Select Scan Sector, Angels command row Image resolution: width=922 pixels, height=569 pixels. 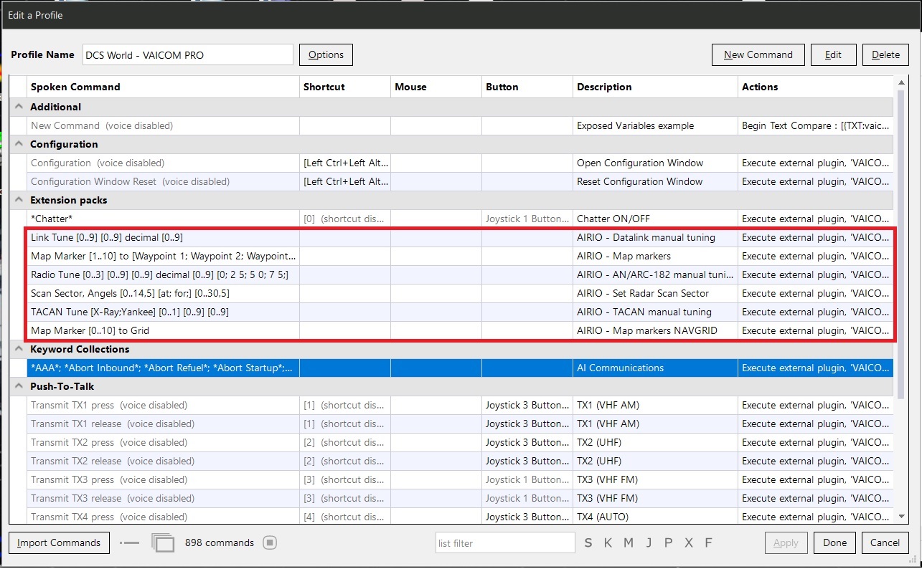[460, 293]
